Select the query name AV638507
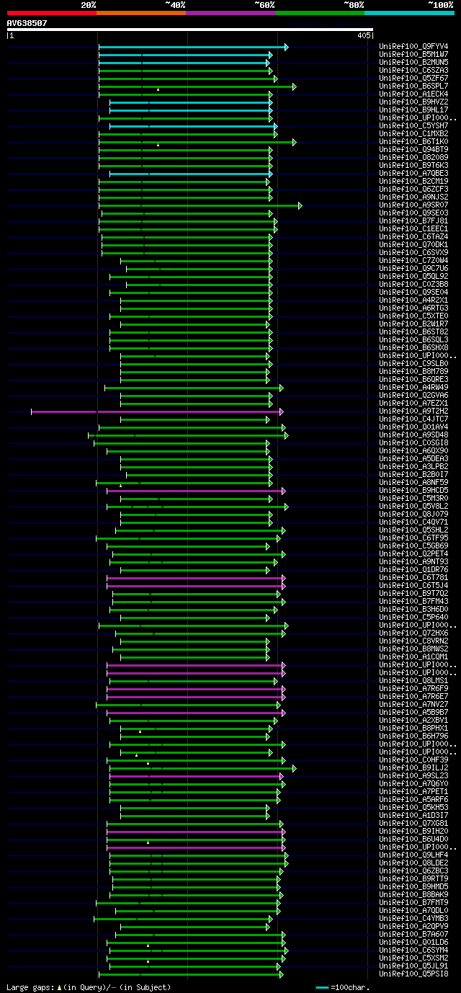 pyautogui.click(x=27, y=23)
